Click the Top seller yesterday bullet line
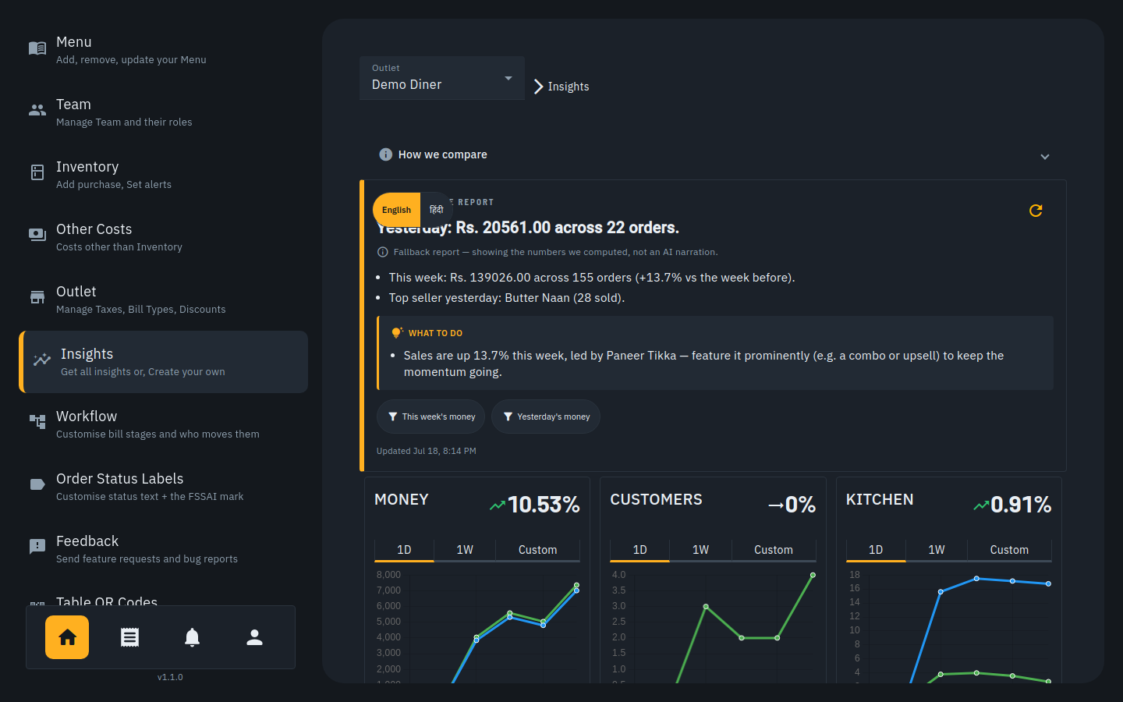This screenshot has width=1123, height=702. (x=507, y=298)
